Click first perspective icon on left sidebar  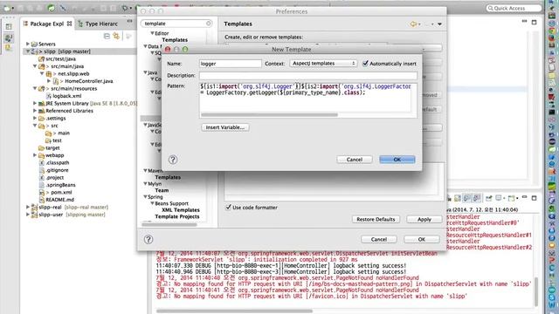9,27
